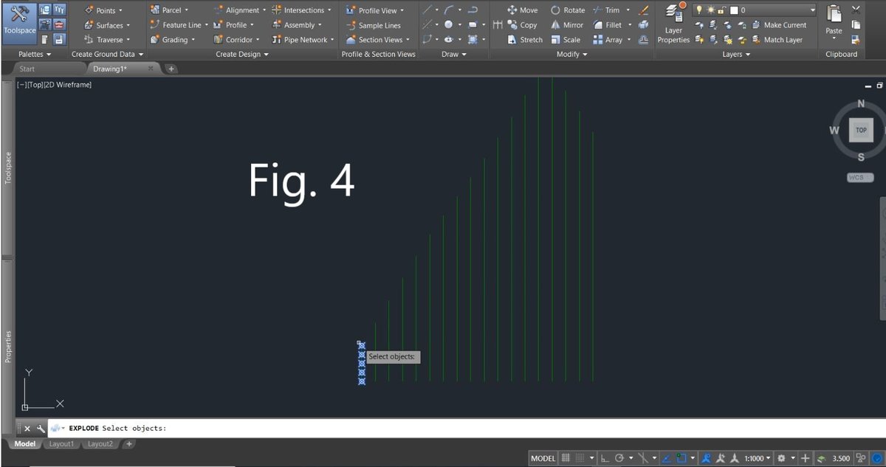The width and height of the screenshot is (886, 467).
Task: Expand the Modify panel
Action: click(572, 55)
